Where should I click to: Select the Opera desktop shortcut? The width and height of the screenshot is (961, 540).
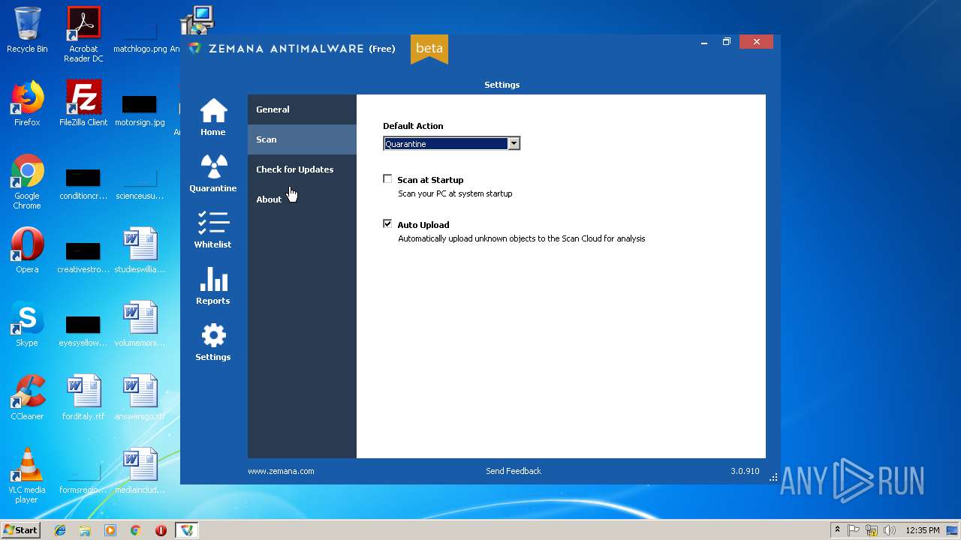pyautogui.click(x=27, y=250)
